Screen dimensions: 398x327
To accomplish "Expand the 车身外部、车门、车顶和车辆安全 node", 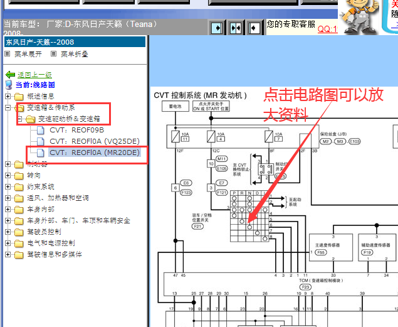I will (8, 220).
